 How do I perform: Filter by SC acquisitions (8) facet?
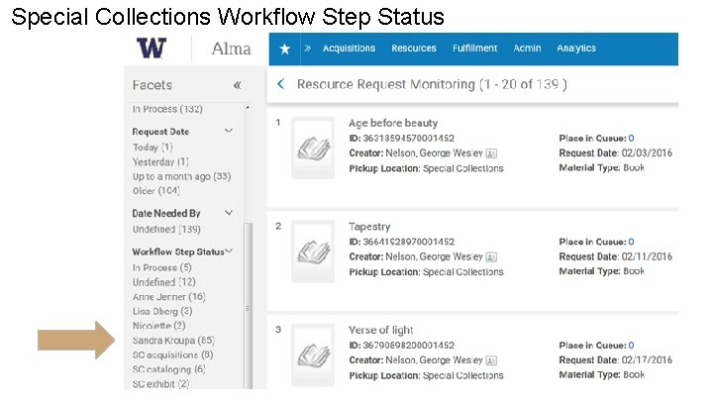pyautogui.click(x=172, y=354)
